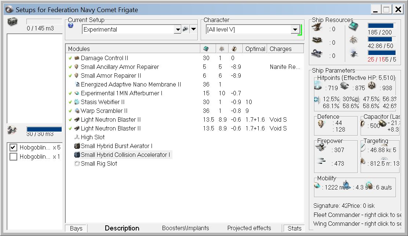Viewport: 408px width, 236px height.
Task: Check the Hobgoblin x 1 checkbox
Action: point(13,156)
